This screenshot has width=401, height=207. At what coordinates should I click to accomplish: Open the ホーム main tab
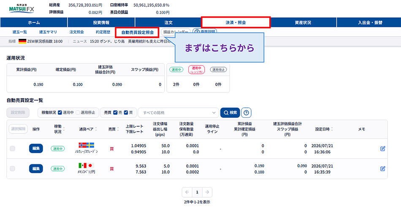point(34,22)
